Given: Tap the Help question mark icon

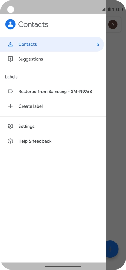Looking at the screenshot, I should [11, 141].
